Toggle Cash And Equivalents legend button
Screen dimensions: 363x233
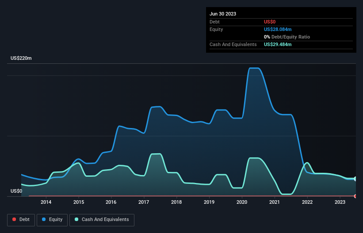tap(102, 220)
